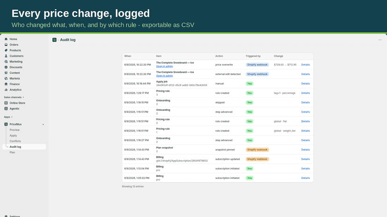Click the Agentic channel icon
The image size is (387, 217).
6,108
